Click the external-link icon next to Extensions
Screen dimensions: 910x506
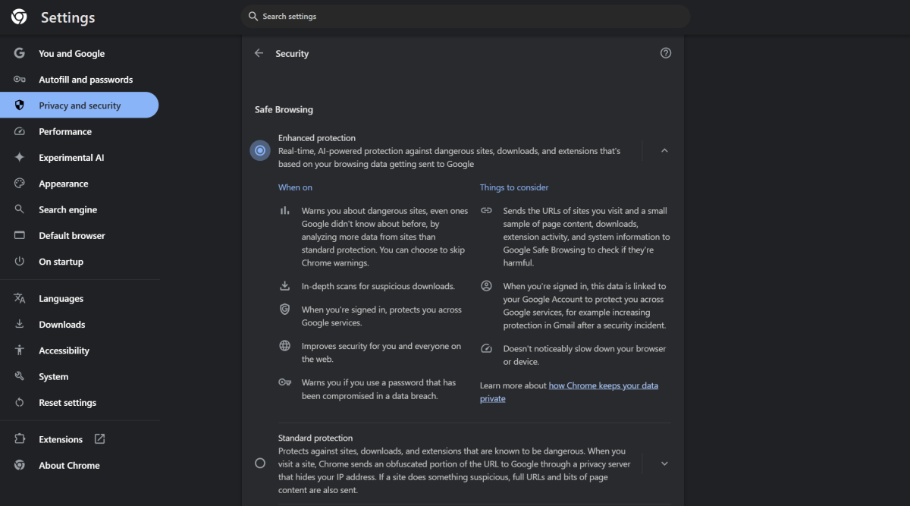99,438
